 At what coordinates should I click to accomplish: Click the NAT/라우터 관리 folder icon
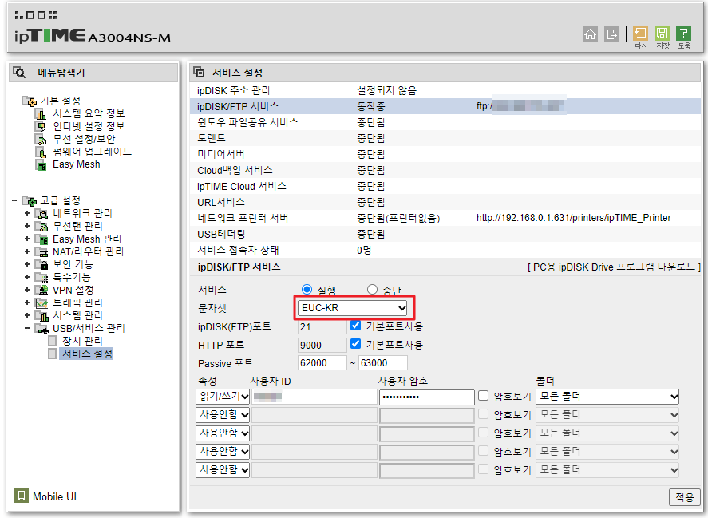pyautogui.click(x=42, y=251)
